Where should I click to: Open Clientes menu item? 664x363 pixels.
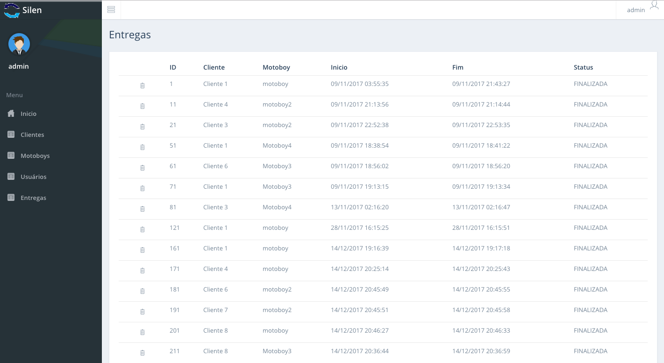point(32,135)
